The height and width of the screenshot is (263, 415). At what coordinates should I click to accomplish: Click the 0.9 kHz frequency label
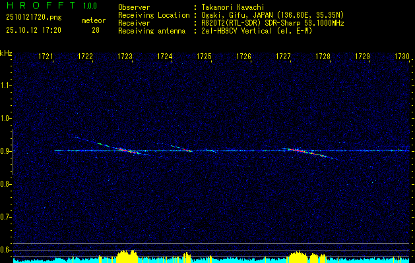[5, 151]
